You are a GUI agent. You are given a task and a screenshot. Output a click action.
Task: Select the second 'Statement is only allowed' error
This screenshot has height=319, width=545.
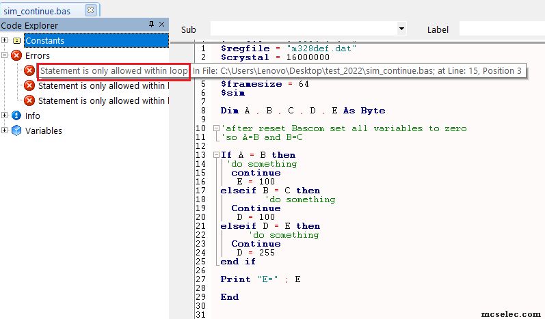point(103,86)
